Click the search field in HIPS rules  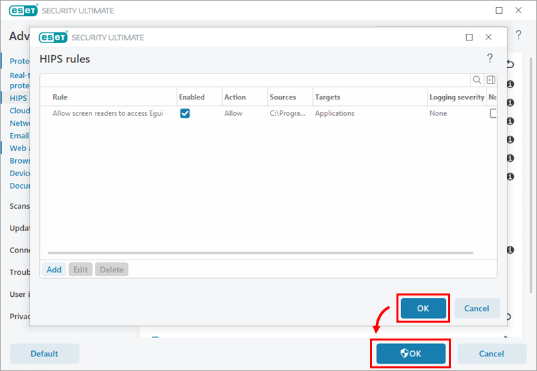[x=255, y=80]
